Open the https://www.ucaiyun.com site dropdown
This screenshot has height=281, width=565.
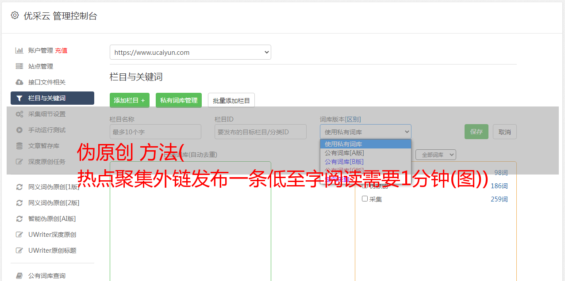coord(190,52)
